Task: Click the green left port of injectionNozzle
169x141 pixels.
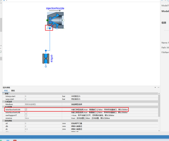Action: click(x=47, y=20)
